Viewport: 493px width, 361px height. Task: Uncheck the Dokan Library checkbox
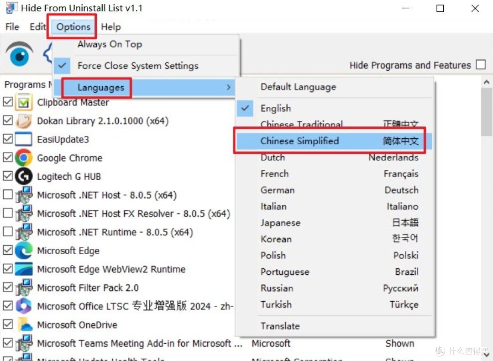8,120
